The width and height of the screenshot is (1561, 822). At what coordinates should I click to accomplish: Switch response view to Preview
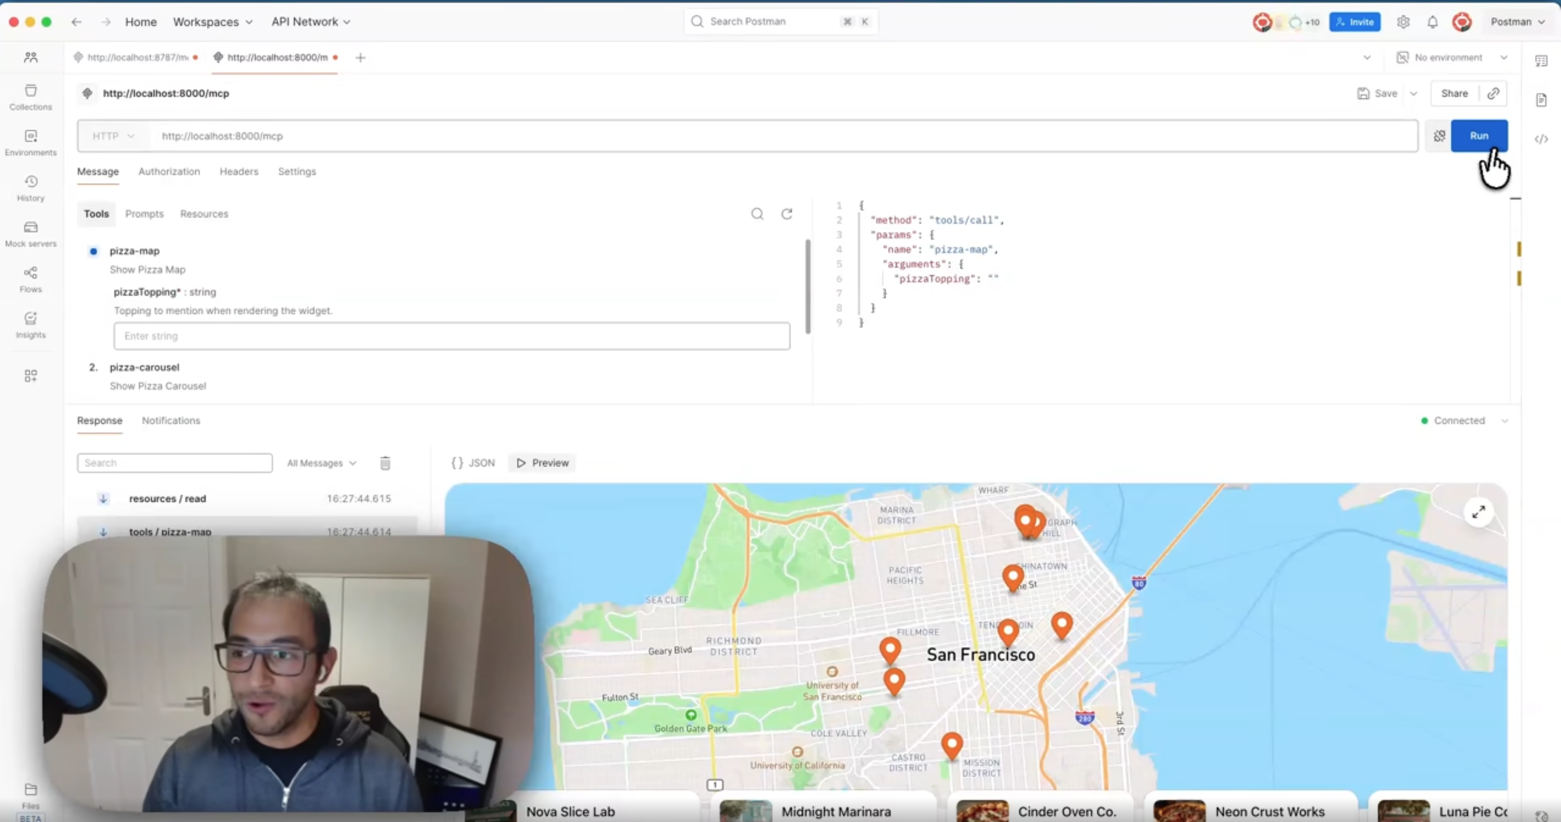click(x=541, y=463)
